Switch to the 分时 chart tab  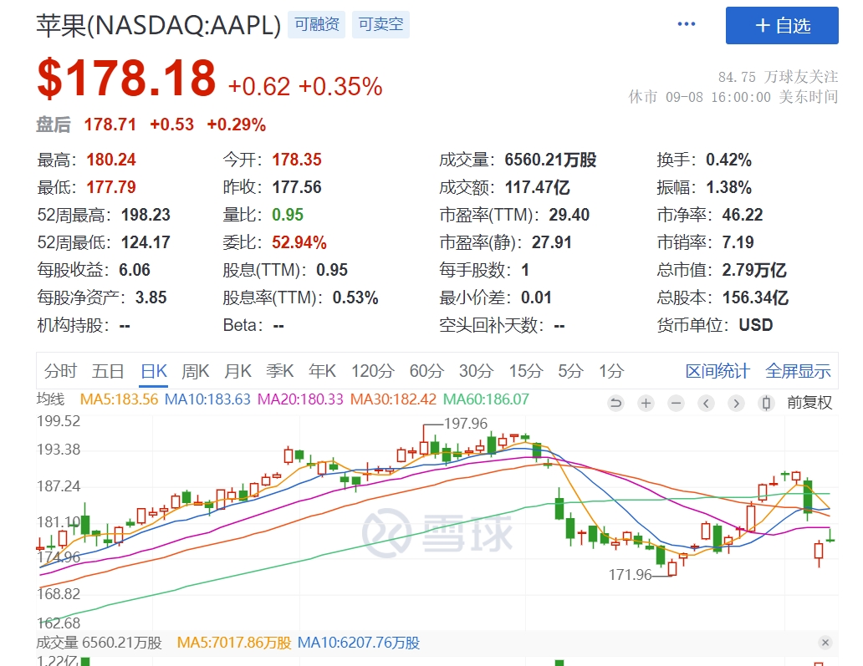[x=60, y=371]
